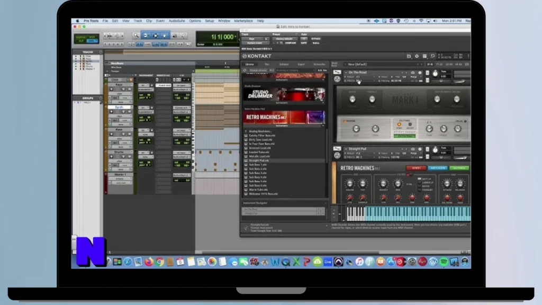The image size is (542, 305).
Task: Open Multi Rack preset dropdown New (default)
Action: [382, 64]
